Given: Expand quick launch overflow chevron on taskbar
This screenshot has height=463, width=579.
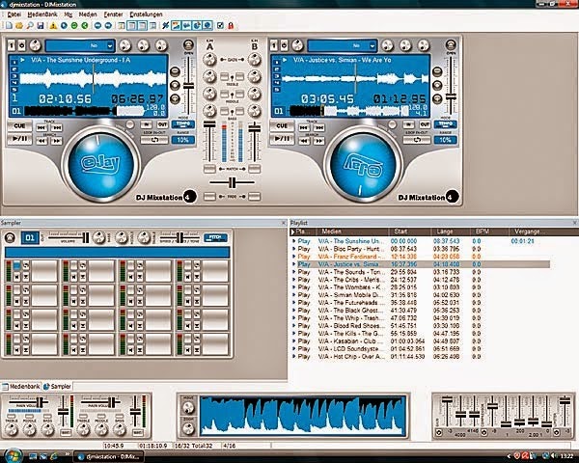Looking at the screenshot, I should point(67,453).
